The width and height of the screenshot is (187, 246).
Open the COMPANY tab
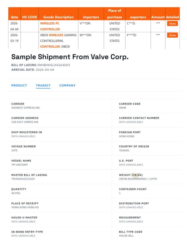[x=67, y=85]
